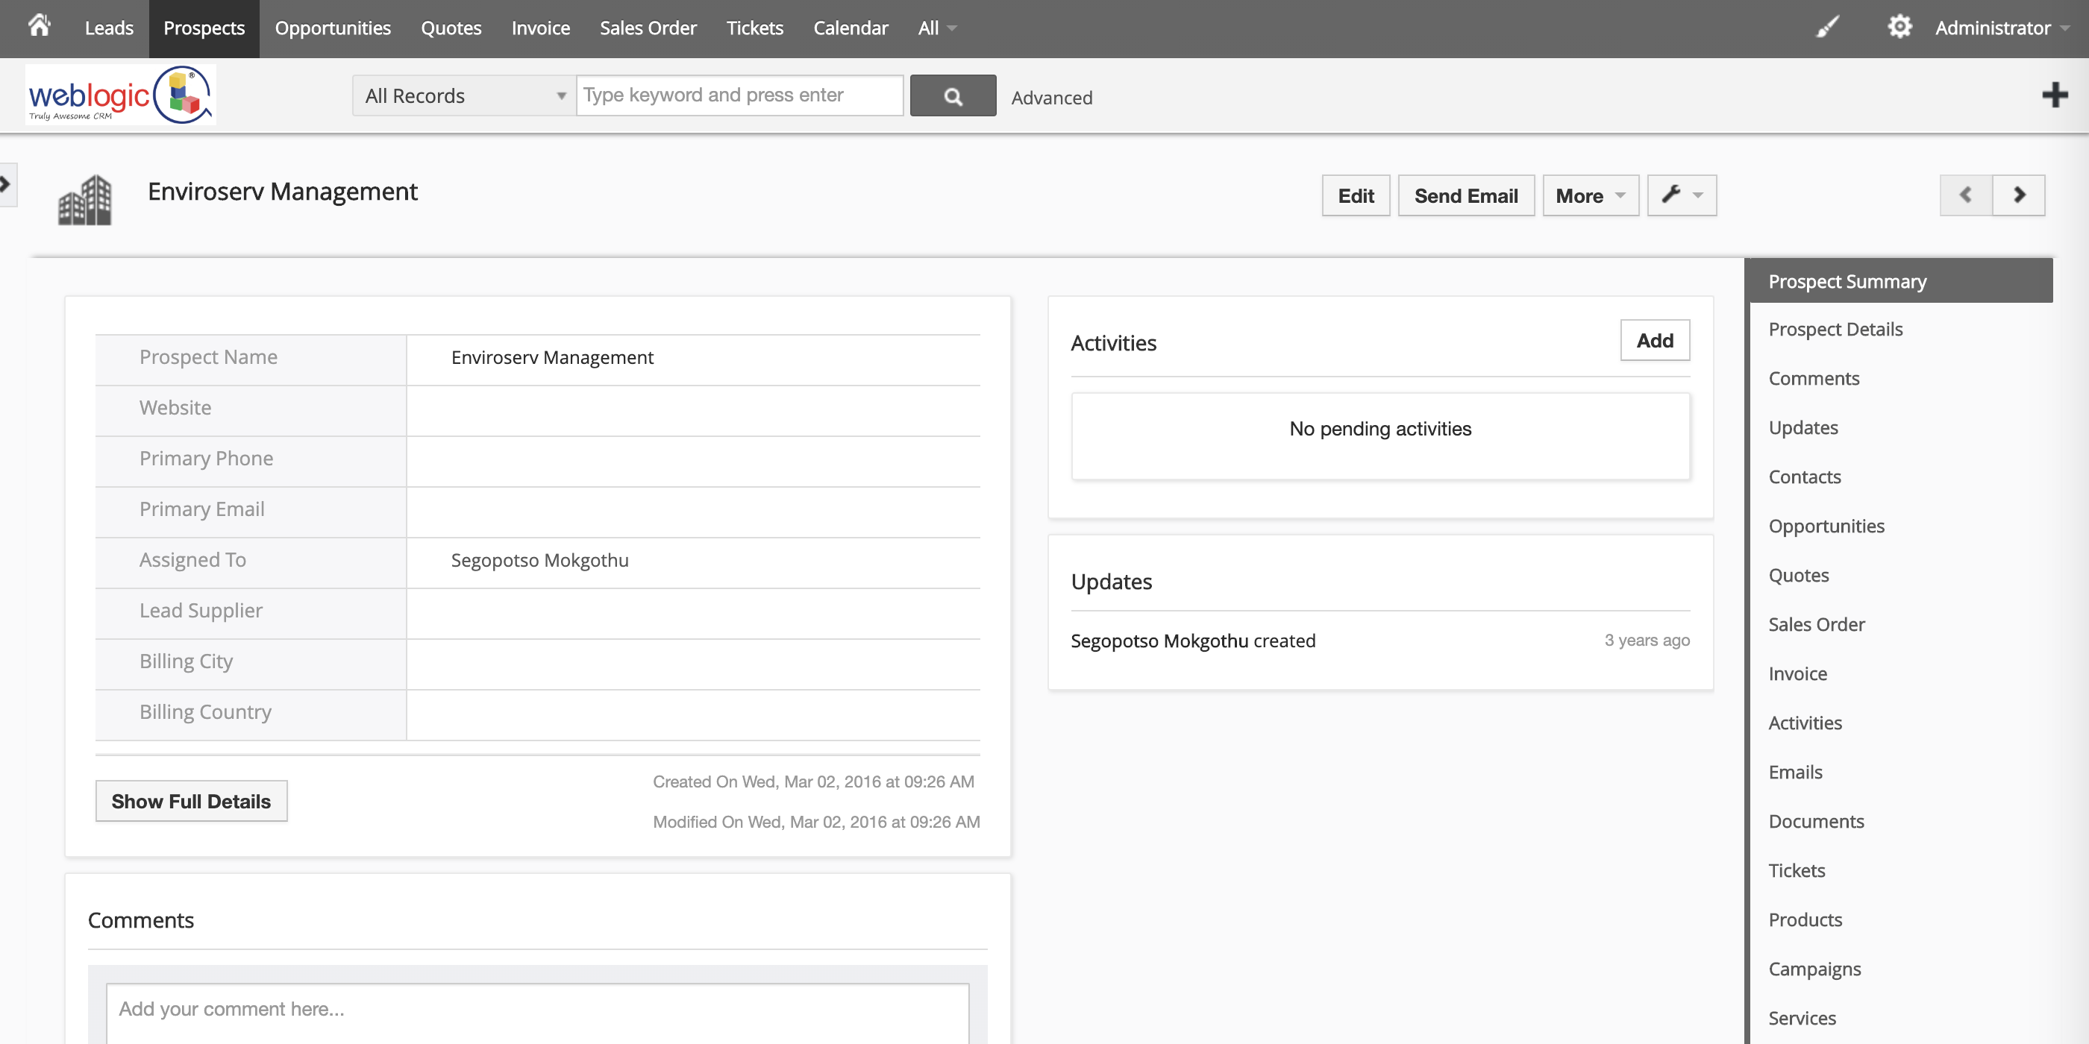Click the Show Full Details button
2089x1044 pixels.
pyautogui.click(x=190, y=801)
